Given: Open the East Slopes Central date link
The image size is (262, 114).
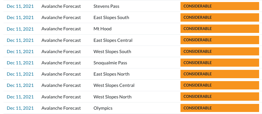Looking at the screenshot, I should (20, 40).
